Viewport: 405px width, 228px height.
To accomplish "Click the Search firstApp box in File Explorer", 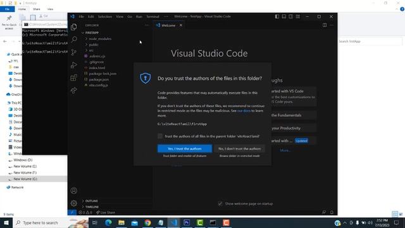I will 370,41.
